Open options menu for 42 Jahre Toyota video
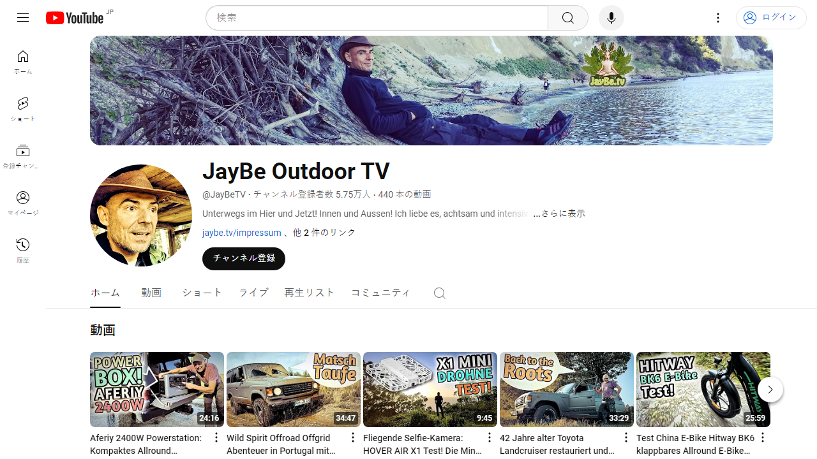817x459 pixels. pyautogui.click(x=626, y=437)
